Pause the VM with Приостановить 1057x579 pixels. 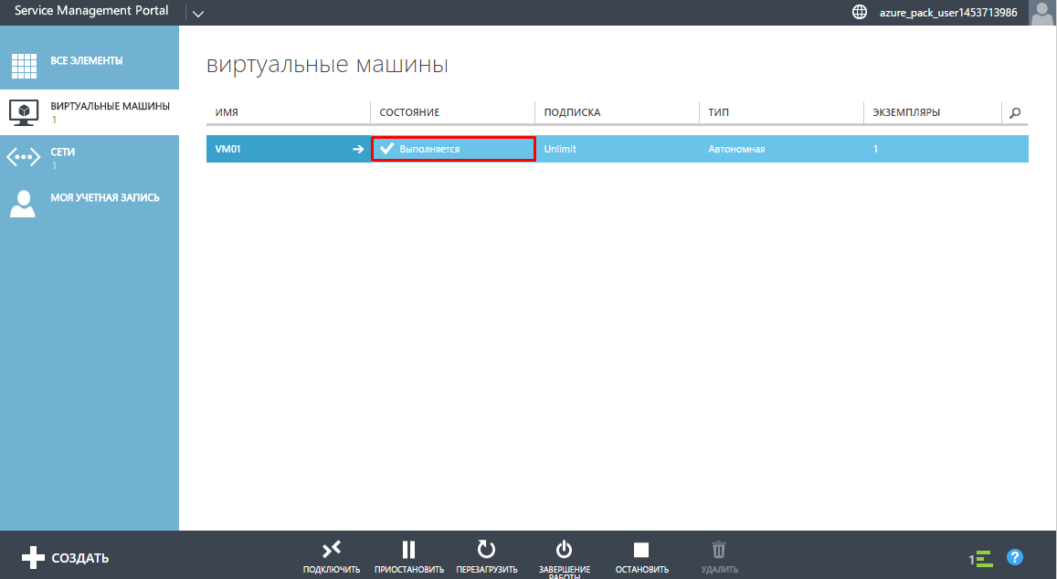[x=408, y=550]
